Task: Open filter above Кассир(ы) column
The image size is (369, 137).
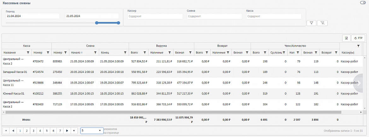Action: (x=358, y=46)
